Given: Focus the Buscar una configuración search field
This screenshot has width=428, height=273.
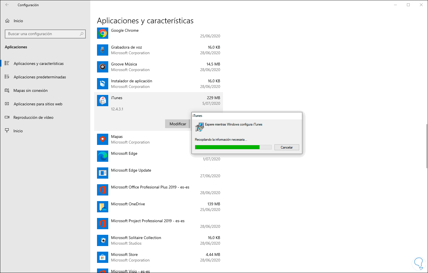Looking at the screenshot, I should pos(45,34).
